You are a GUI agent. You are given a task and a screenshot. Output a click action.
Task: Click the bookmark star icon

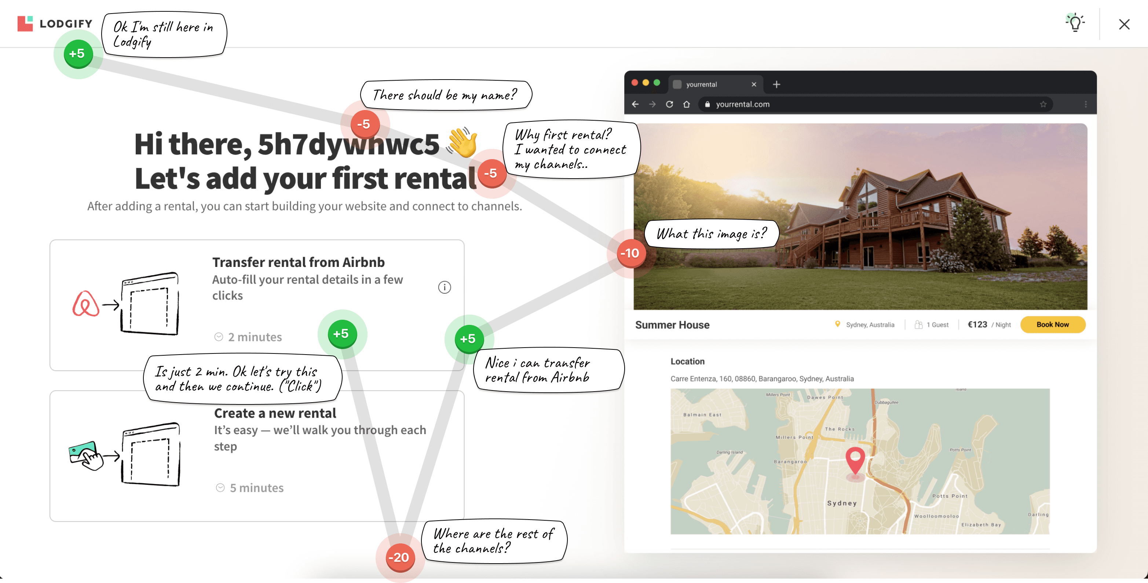click(x=1043, y=104)
